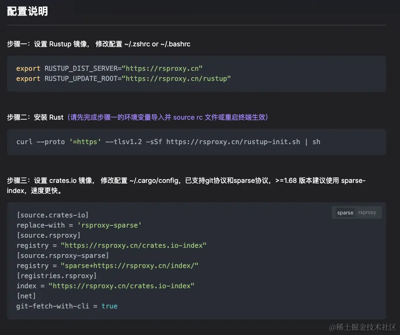The width and height of the screenshot is (400, 335).
Task: Click the 步骤三 crates.io mirror instruction text
Action: point(186,185)
